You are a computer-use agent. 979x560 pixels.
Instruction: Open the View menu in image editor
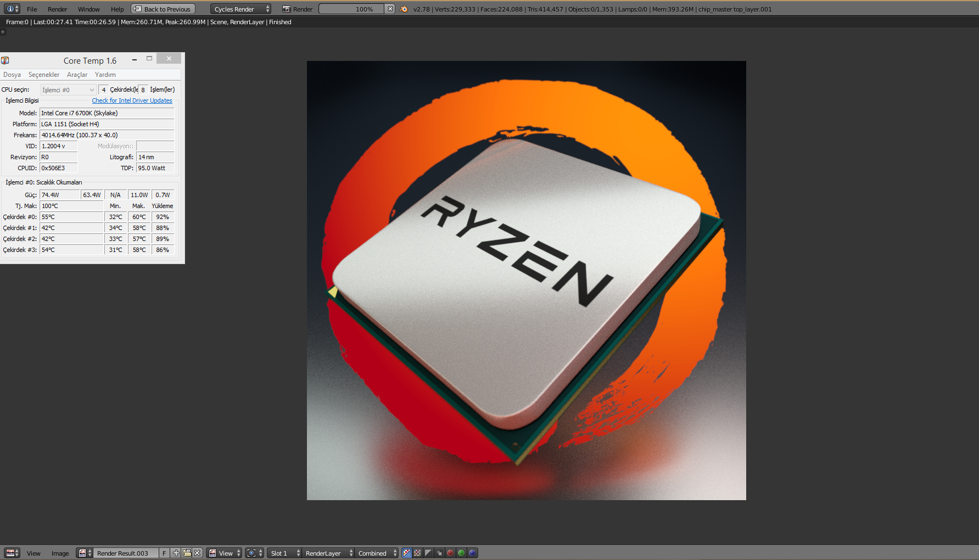33,553
